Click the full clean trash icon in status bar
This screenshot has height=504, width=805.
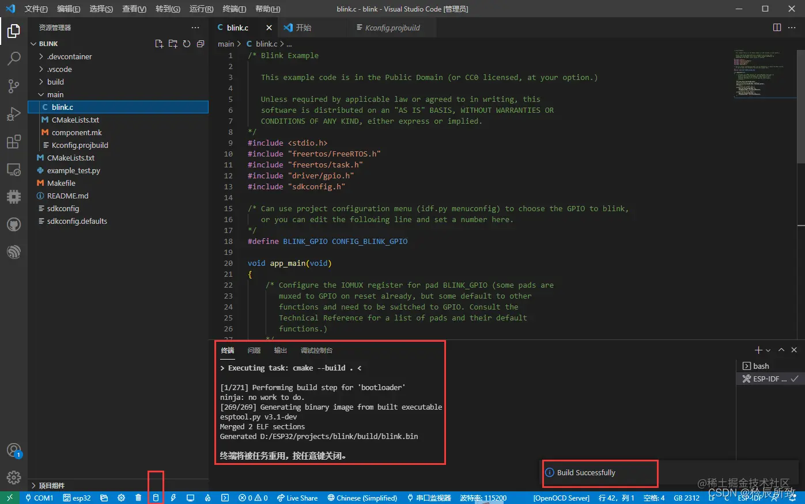tap(138, 498)
